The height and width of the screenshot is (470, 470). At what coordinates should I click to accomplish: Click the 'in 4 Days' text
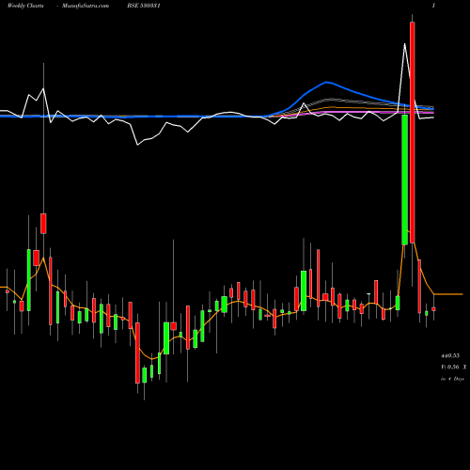[x=452, y=379]
